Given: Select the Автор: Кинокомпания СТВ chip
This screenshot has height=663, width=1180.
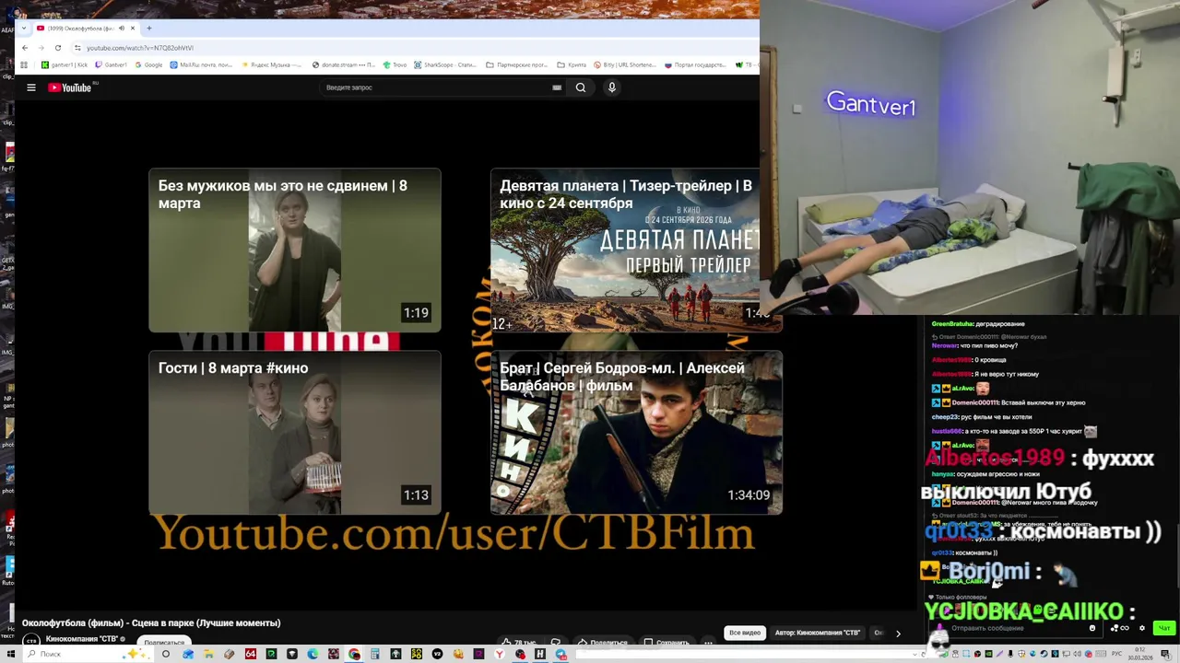Looking at the screenshot, I should [x=818, y=633].
